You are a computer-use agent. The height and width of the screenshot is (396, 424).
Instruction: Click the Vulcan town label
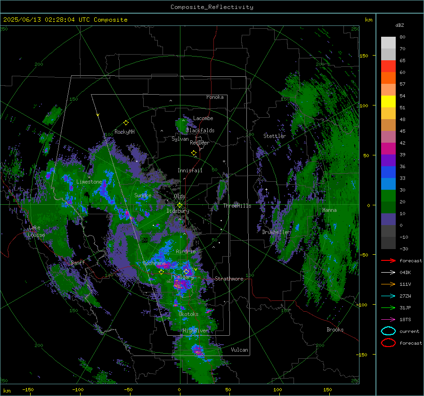click(239, 350)
